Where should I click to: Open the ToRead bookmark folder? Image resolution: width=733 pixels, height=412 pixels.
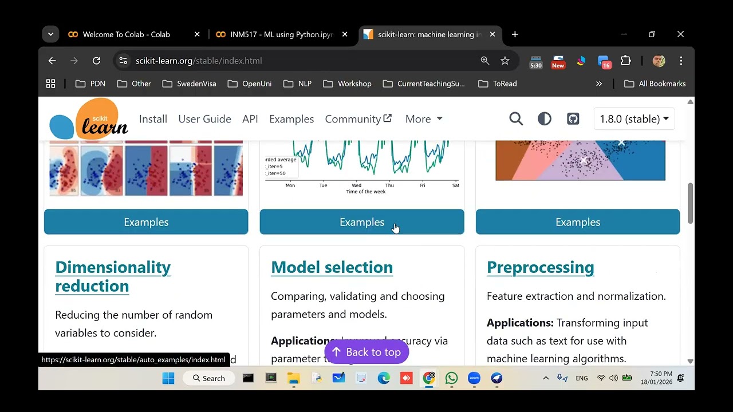coord(498,84)
